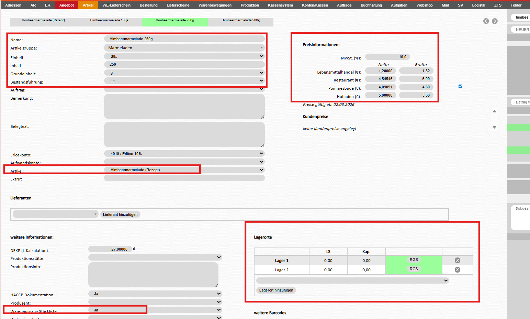Uncheck the checkbox beside Pommesbude price

460,87
